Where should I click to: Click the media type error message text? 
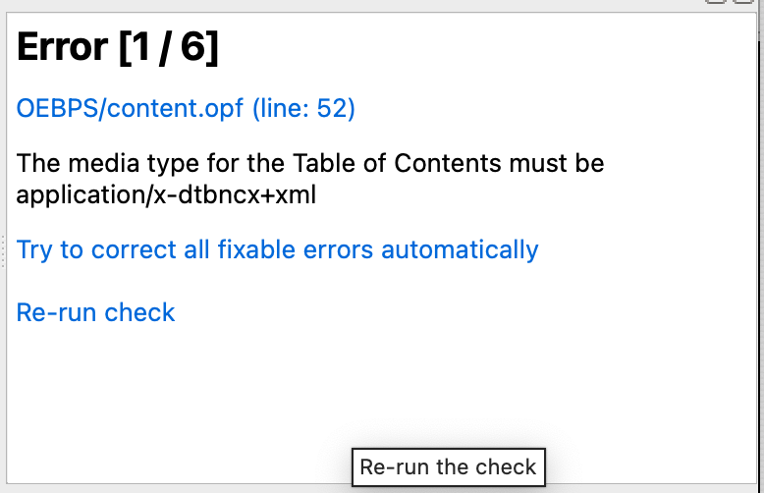point(310,178)
